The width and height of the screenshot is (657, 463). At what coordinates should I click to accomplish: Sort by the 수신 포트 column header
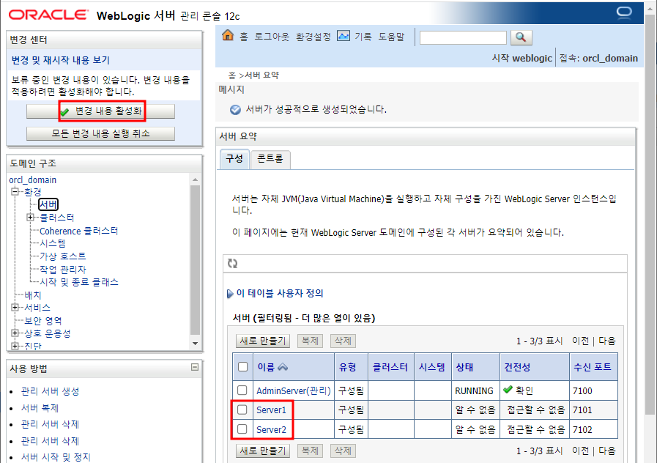pyautogui.click(x=593, y=367)
